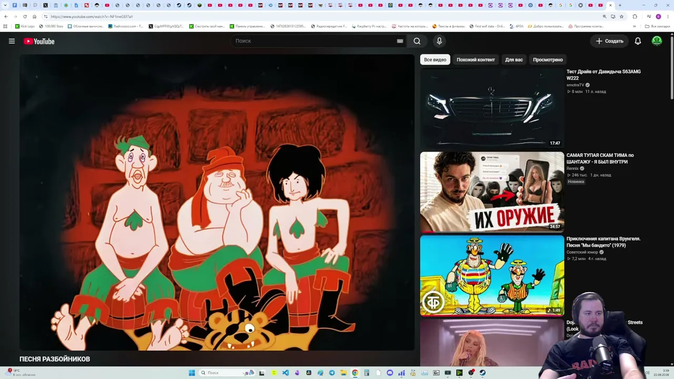The image size is (674, 379).
Task: Click the browser address bar URL
Action: click(x=92, y=16)
